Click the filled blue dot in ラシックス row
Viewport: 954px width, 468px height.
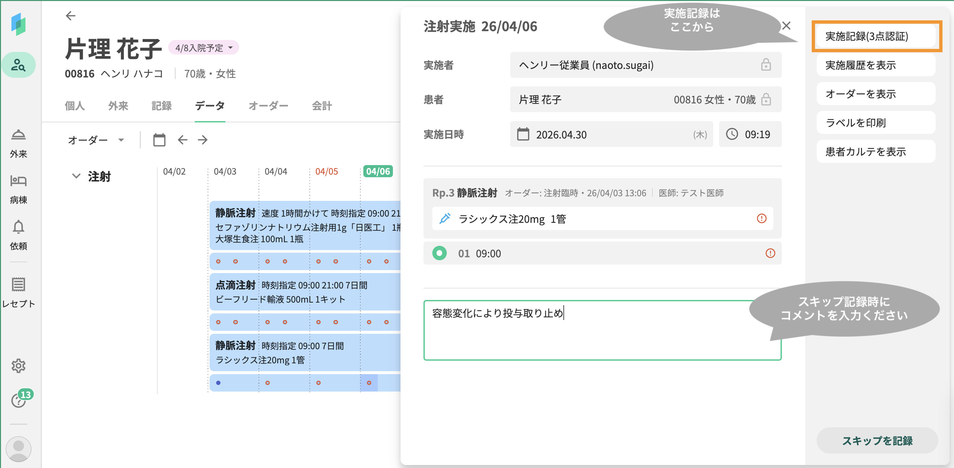tap(218, 383)
